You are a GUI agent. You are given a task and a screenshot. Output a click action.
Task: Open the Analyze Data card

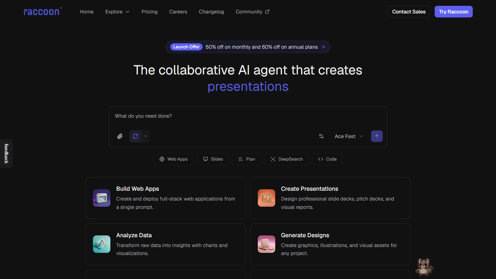click(x=166, y=244)
